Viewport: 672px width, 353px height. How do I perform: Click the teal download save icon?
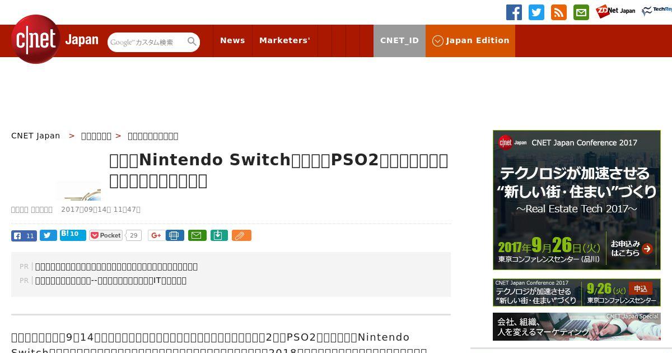pos(219,235)
